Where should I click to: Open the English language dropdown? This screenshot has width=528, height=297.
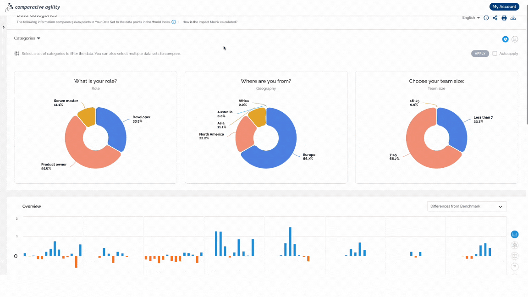tap(471, 18)
